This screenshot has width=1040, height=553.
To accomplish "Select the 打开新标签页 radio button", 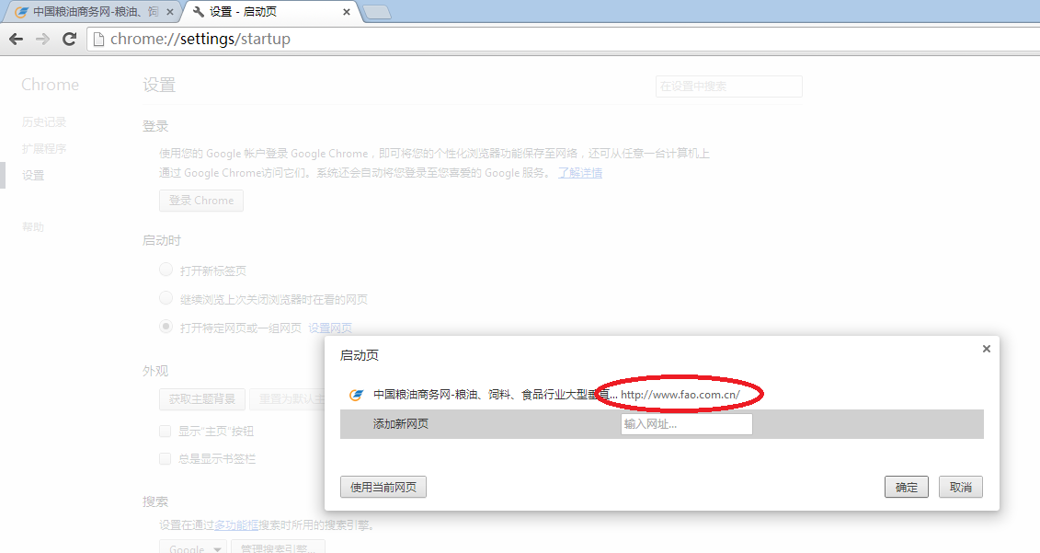I will click(x=166, y=270).
